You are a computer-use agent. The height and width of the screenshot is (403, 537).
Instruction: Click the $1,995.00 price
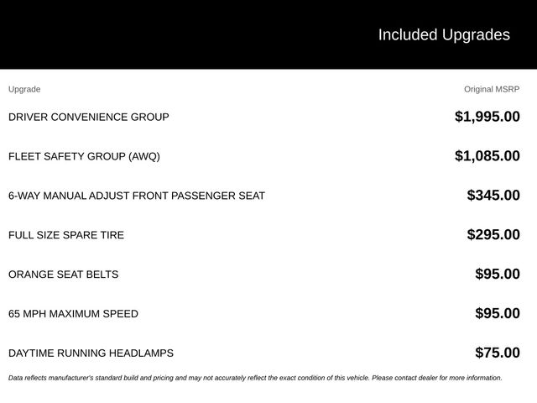487,117
